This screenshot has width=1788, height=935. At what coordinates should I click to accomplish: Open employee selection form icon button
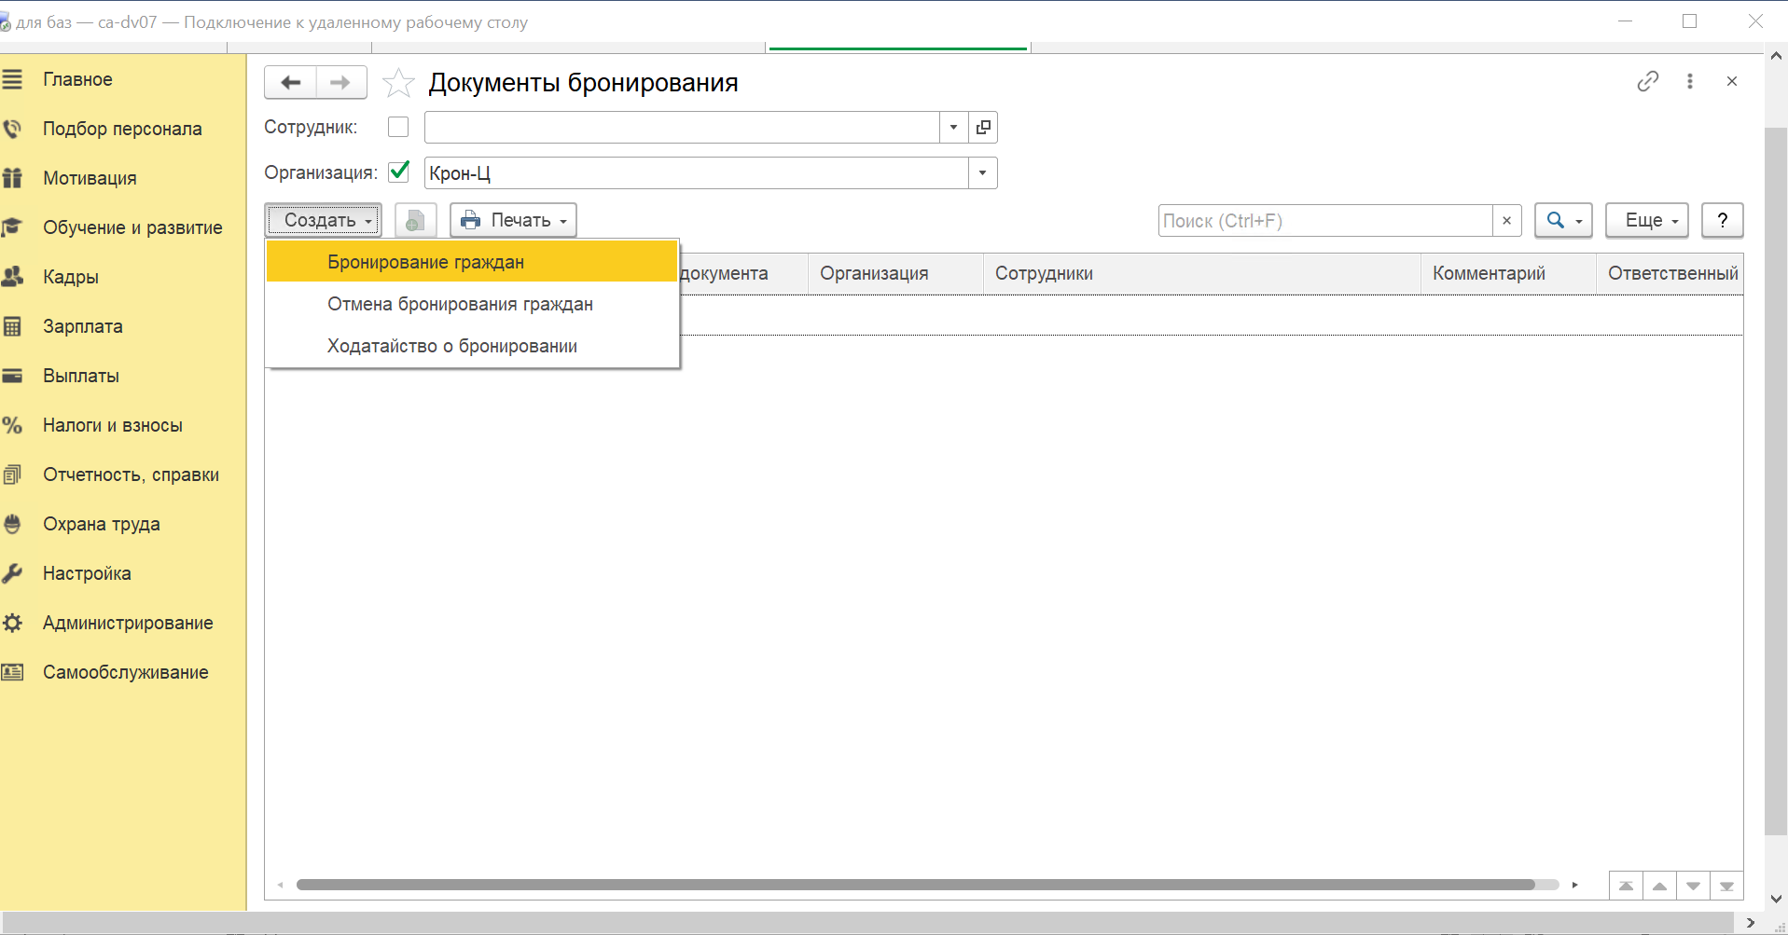(x=983, y=128)
